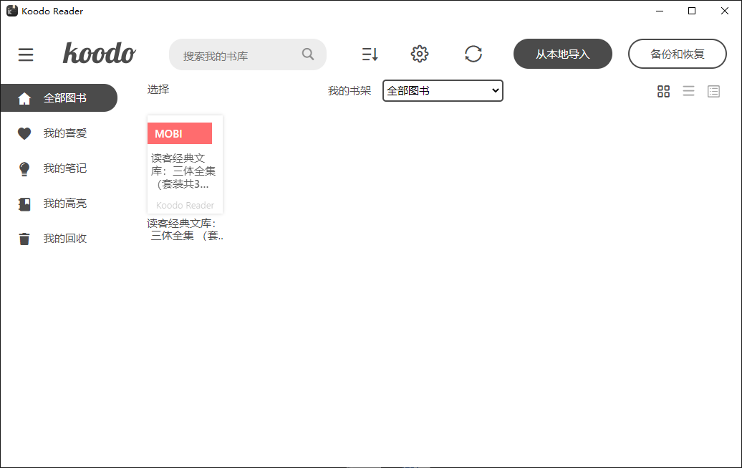This screenshot has width=742, height=468.
Task: Expand the 全部图书 combo box arrow
Action: tap(495, 90)
